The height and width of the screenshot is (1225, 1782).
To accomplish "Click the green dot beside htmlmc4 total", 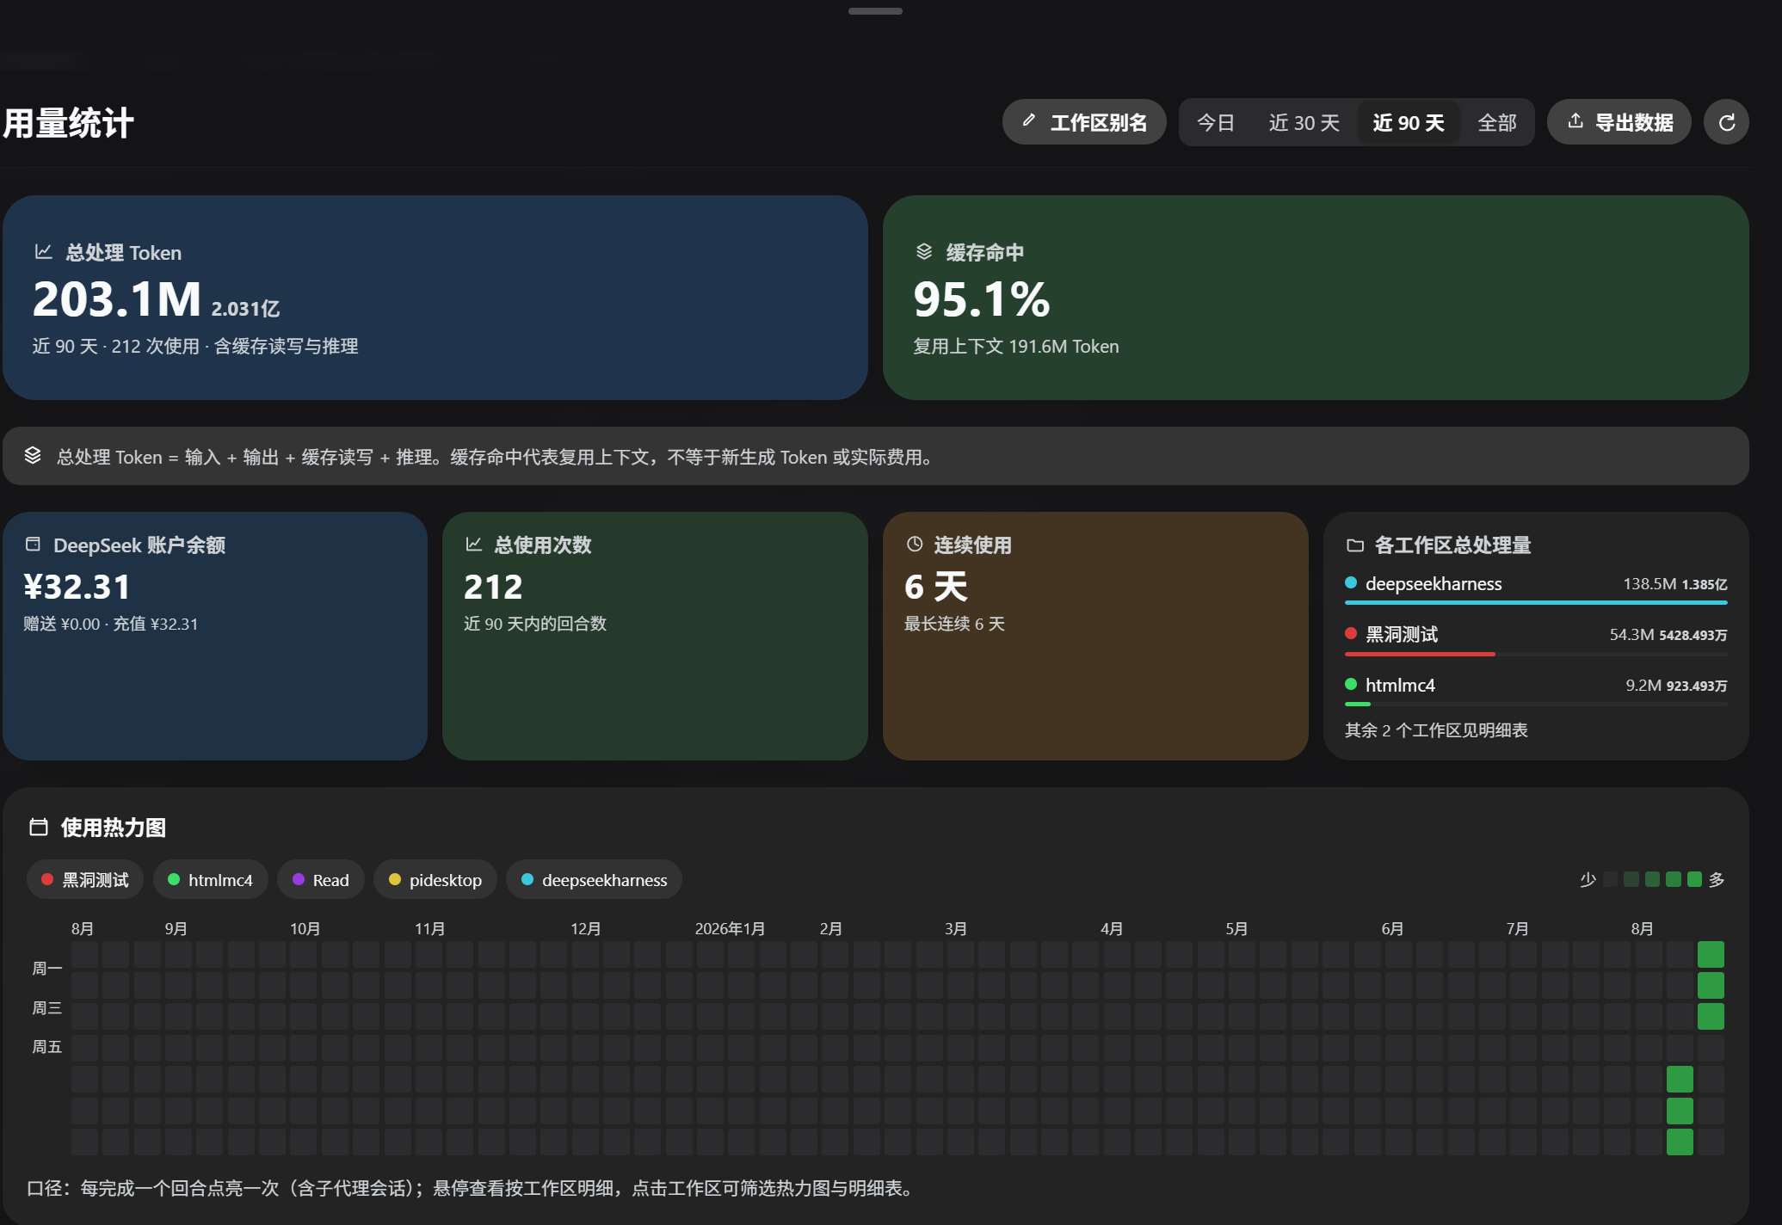I will [x=1351, y=684].
